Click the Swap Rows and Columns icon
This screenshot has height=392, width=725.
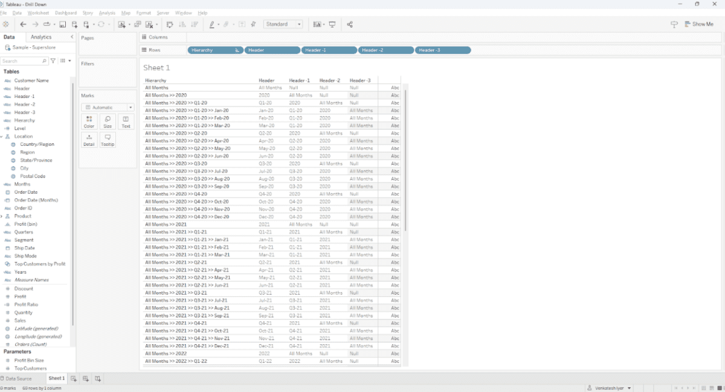pos(170,24)
